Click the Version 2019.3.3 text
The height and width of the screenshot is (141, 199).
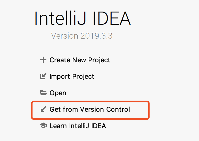[82, 36]
